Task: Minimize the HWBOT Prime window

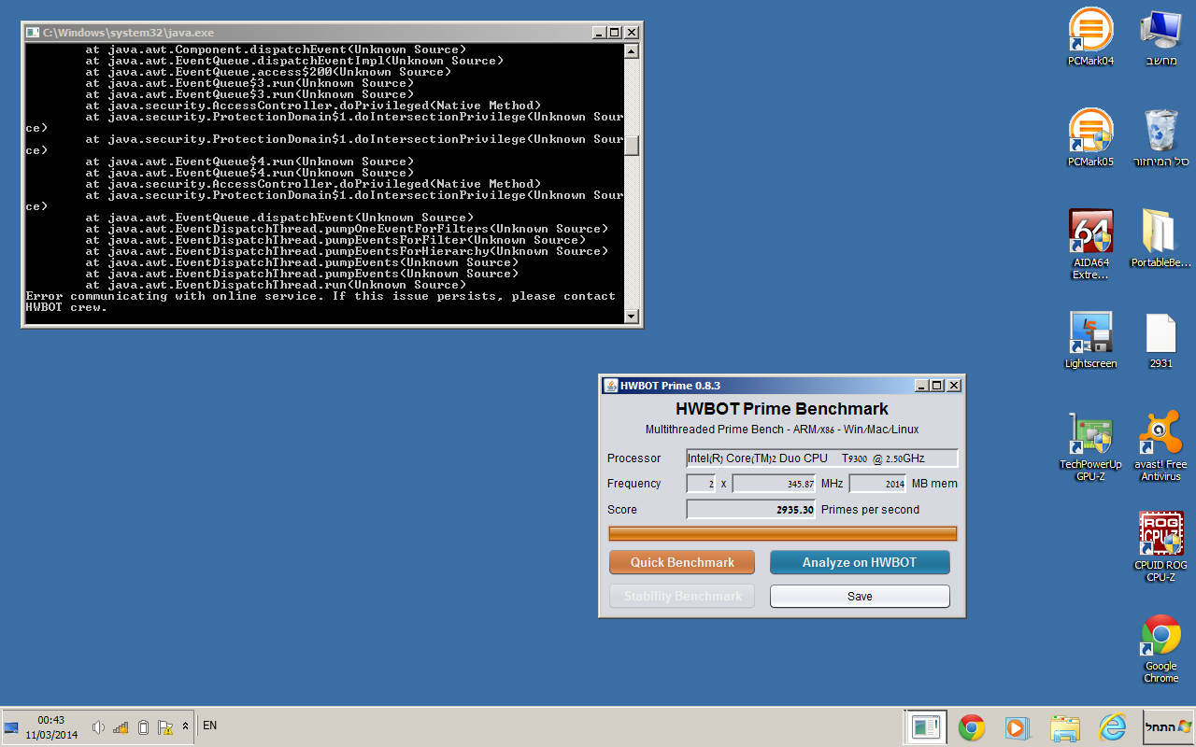Action: [921, 386]
